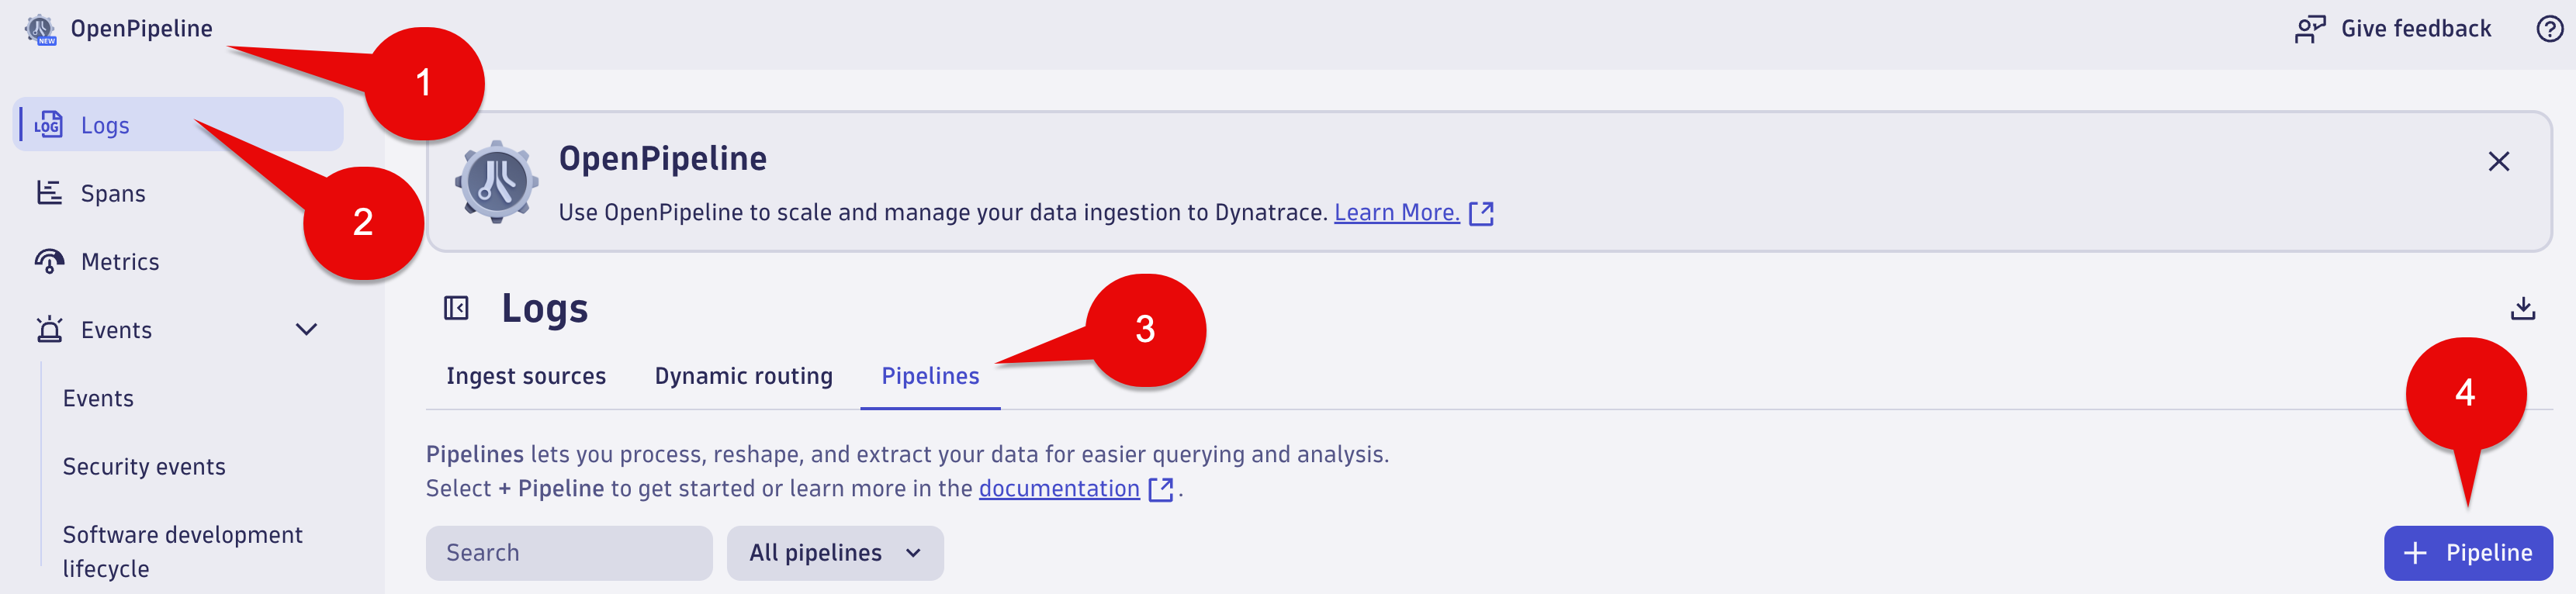
Task: Open Spans from the sidebar icon
Action: tap(49, 193)
